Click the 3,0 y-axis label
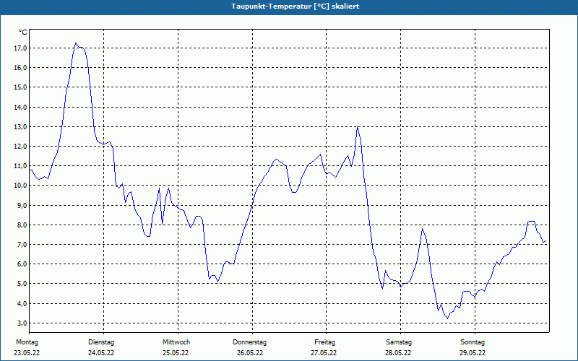The width and height of the screenshot is (578, 361). point(22,323)
